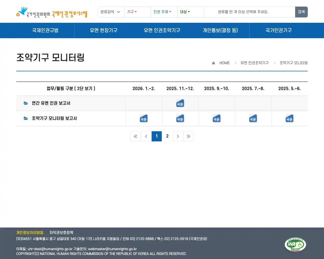
Task: Click the home icon in the breadcrumb
Action: tap(213, 63)
